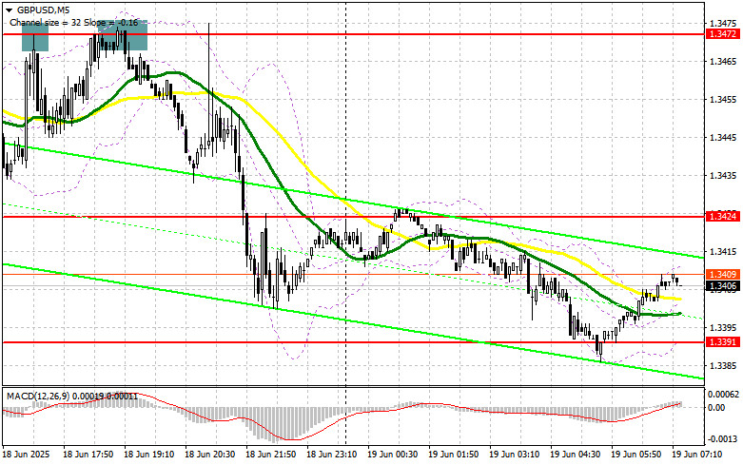Screen dimensions: 743x465
Task: Click the 18 Jun 23:10 time label
Action: (x=332, y=455)
